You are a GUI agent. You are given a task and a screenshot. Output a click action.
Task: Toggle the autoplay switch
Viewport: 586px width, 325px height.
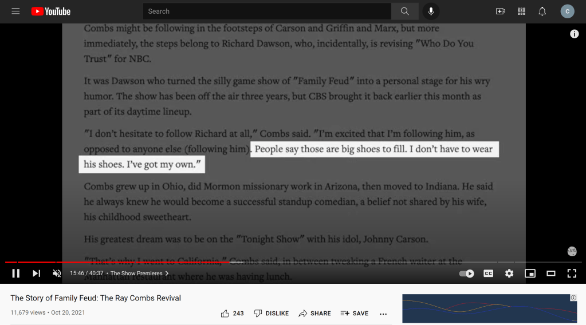[x=467, y=274]
